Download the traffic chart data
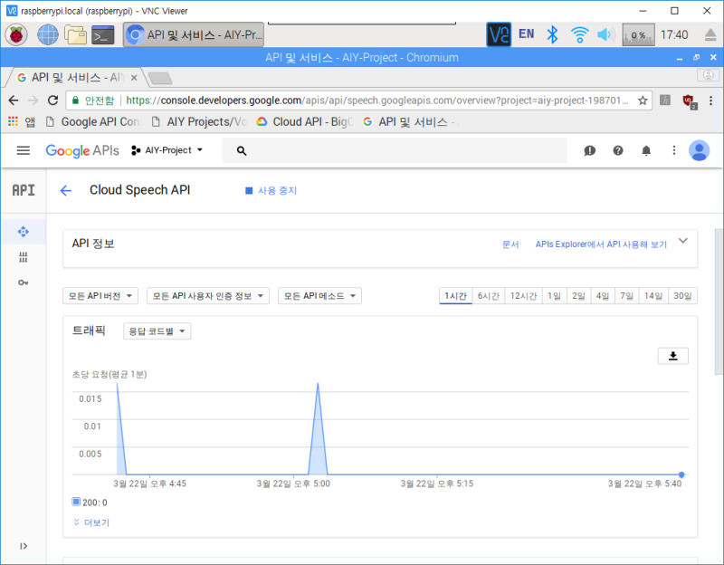Screen dimensions: 724x565 (x=672, y=356)
